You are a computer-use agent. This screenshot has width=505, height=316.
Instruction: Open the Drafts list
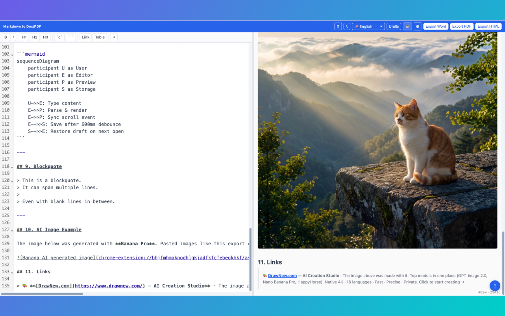pyautogui.click(x=394, y=26)
